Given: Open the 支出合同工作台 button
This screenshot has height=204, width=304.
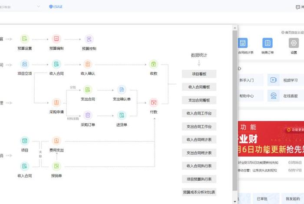Looking at the screenshot, I should pos(199,126).
